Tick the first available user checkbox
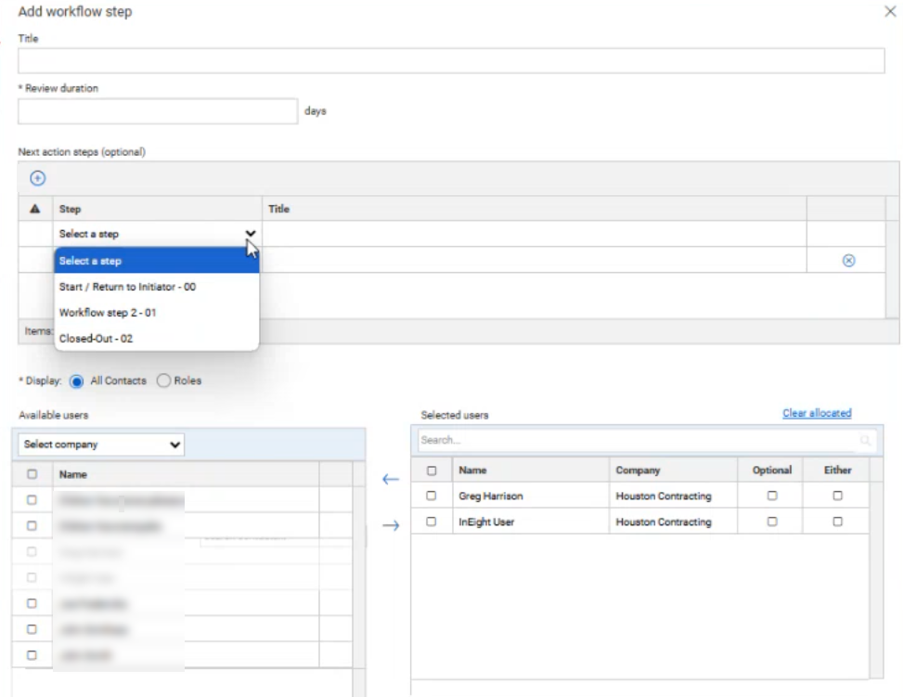The width and height of the screenshot is (903, 697). (32, 500)
